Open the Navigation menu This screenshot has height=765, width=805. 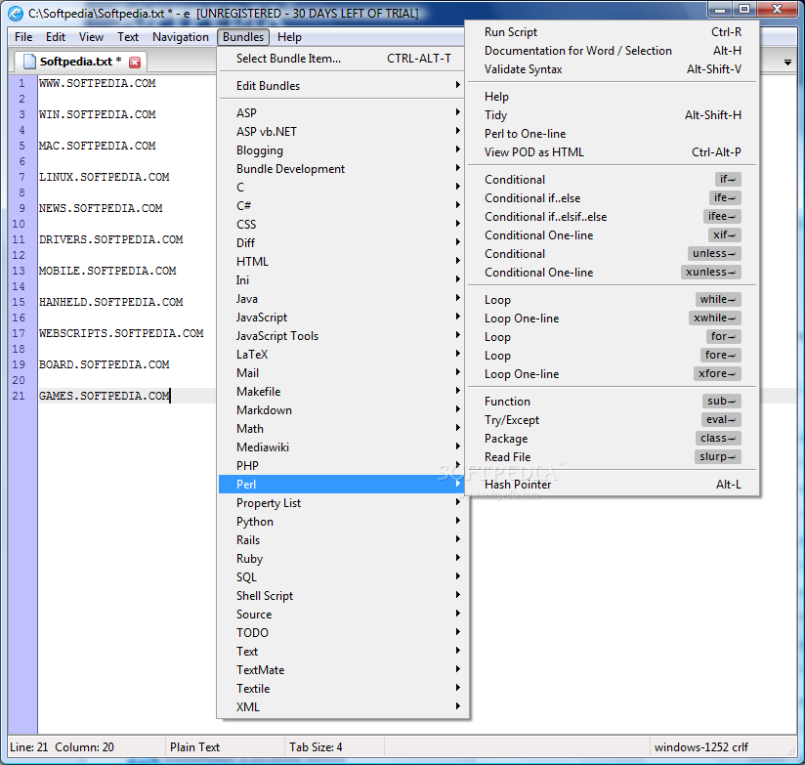point(181,37)
